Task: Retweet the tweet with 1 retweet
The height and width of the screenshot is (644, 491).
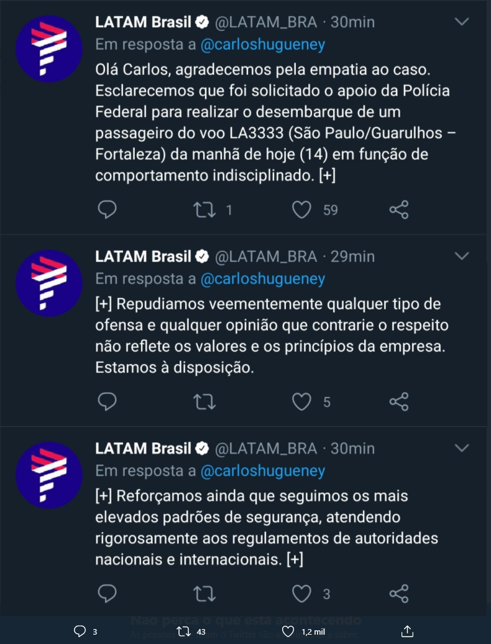Action: pos(204,210)
